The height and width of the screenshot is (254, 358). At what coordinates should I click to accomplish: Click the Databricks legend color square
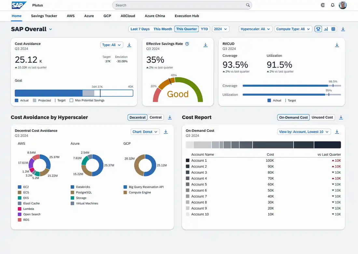point(72,187)
